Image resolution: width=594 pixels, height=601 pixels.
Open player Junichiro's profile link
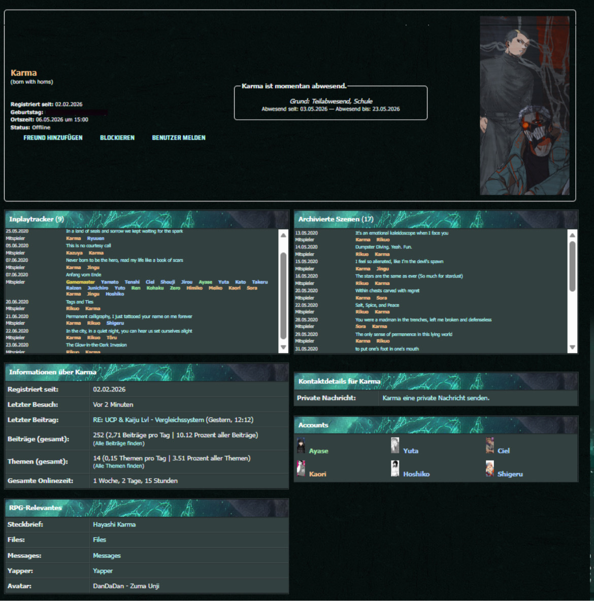click(x=98, y=288)
